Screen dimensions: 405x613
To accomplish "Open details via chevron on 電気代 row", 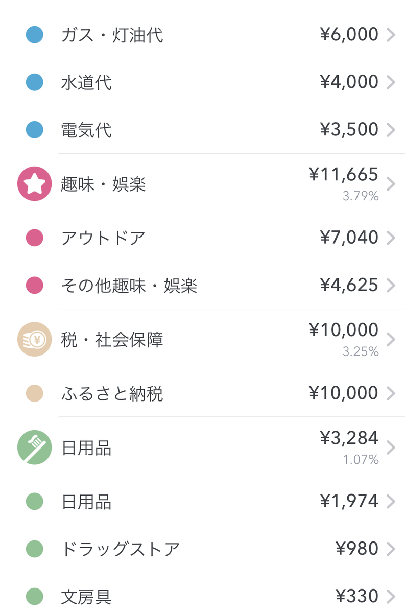I will click(391, 130).
